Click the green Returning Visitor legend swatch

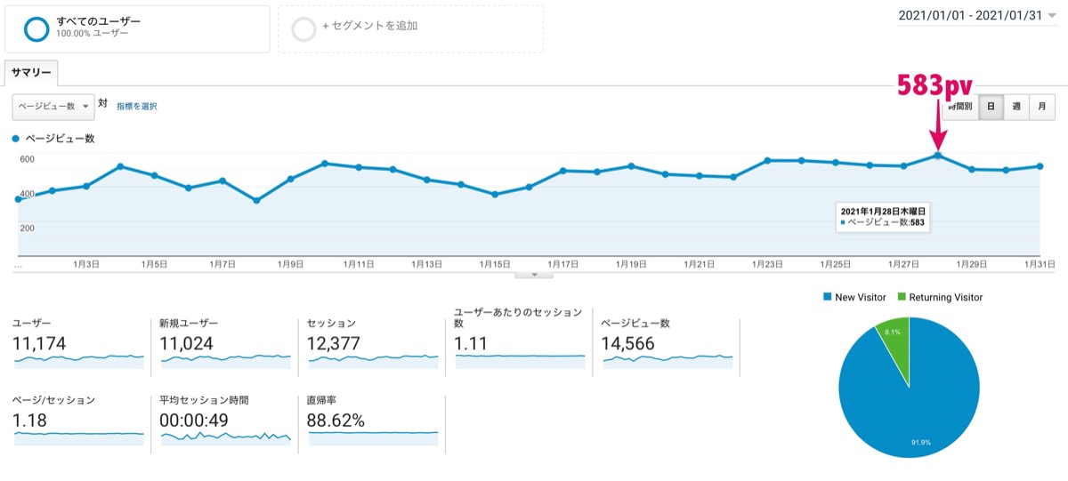click(x=901, y=297)
